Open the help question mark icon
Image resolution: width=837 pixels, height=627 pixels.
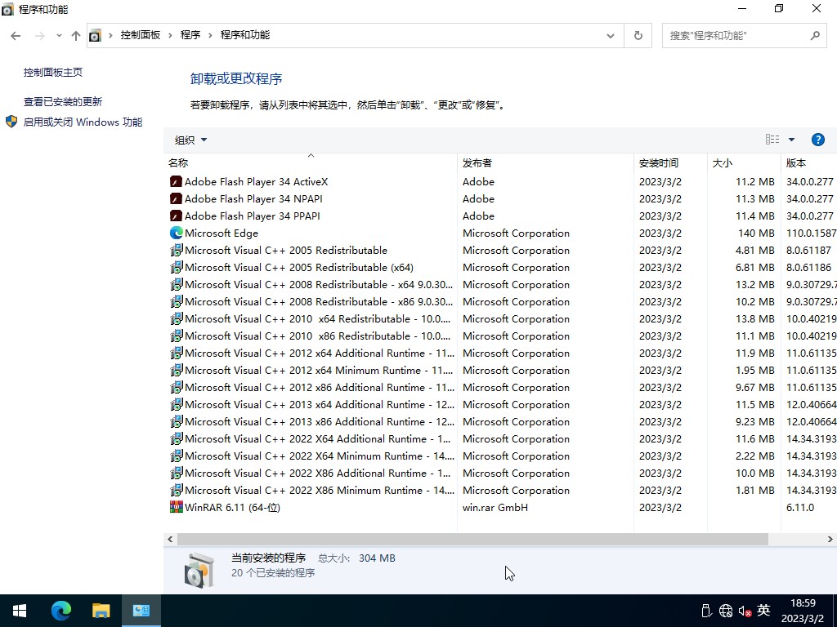[817, 140]
